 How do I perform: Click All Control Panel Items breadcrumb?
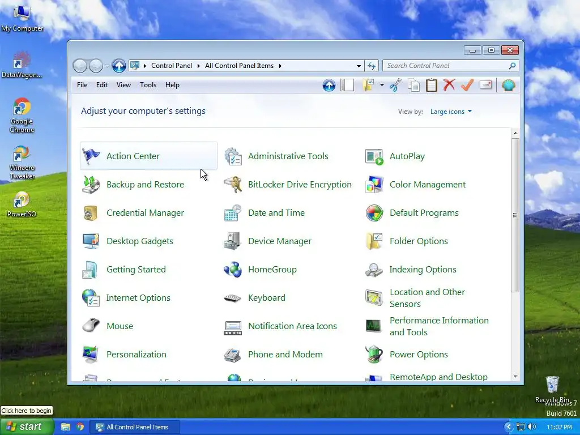coord(240,66)
